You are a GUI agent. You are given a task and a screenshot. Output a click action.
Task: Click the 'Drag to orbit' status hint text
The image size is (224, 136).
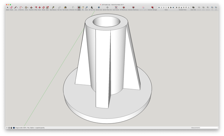(x=30, y=128)
